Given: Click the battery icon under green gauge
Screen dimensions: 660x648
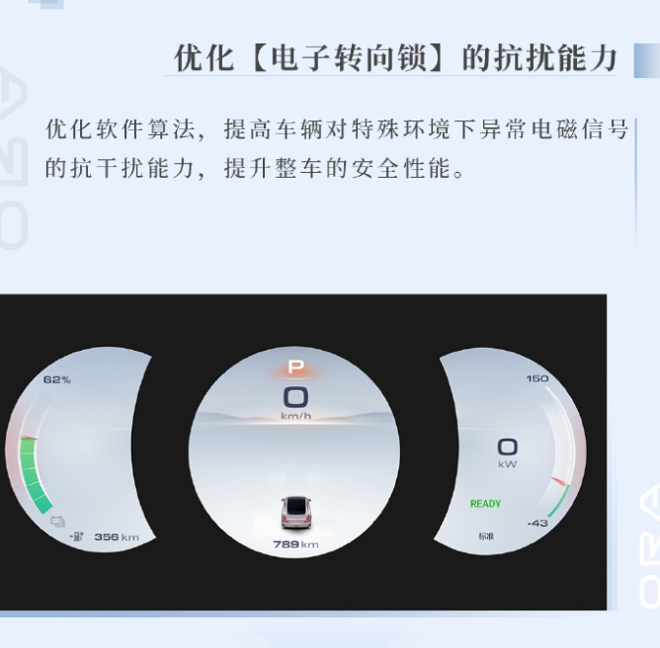Looking at the screenshot, I should pyautogui.click(x=58, y=522).
